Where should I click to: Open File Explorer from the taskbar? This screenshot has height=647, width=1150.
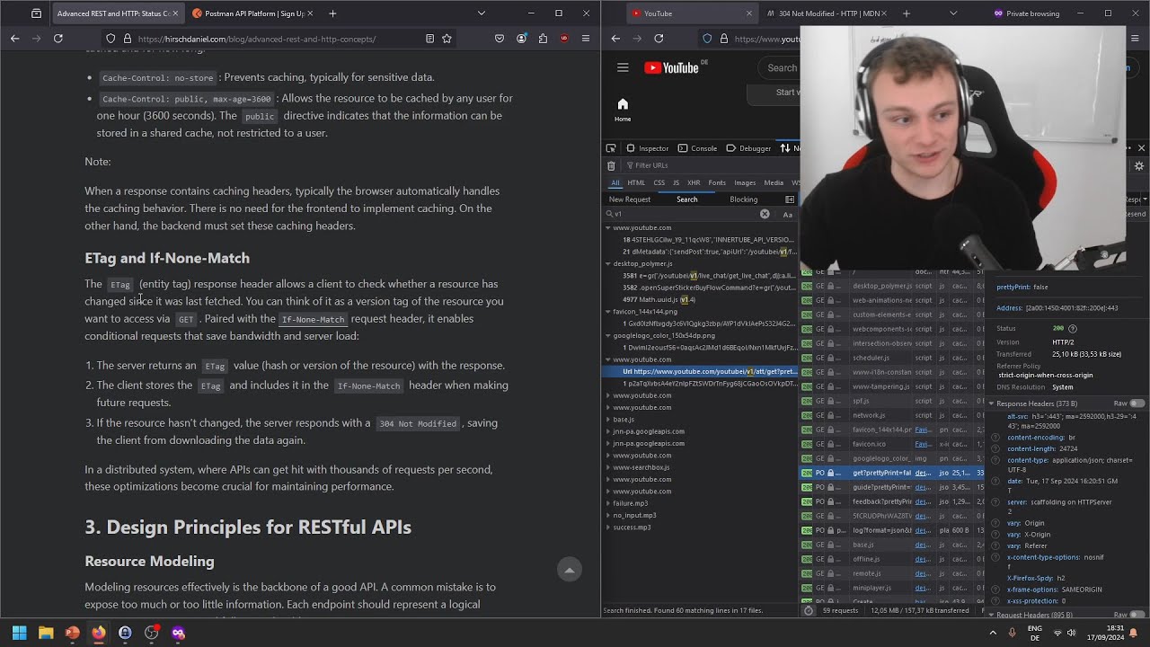46,633
